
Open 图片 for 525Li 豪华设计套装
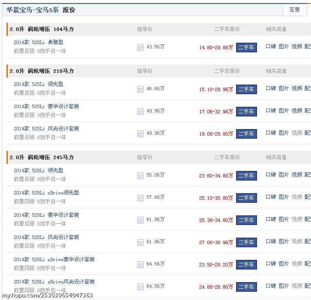[x=284, y=111]
